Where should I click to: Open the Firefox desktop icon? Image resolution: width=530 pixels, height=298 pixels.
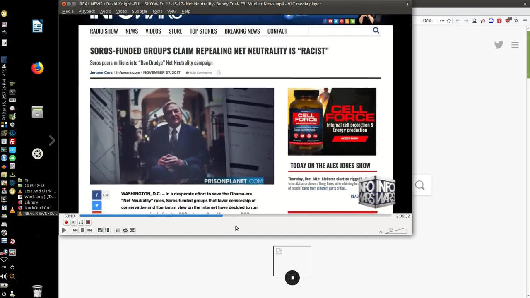pyautogui.click(x=38, y=68)
